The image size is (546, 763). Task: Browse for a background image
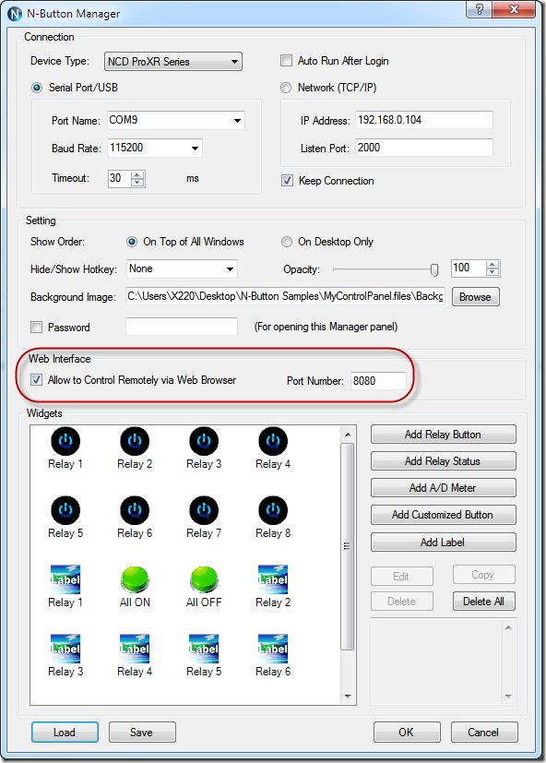tap(475, 297)
